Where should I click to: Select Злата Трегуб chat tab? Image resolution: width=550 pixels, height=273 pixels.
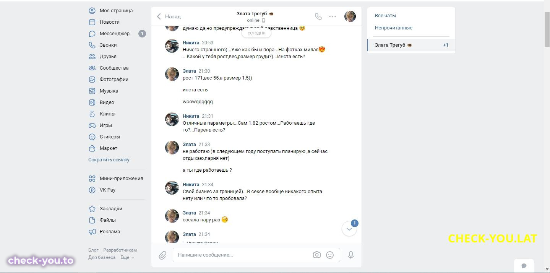pos(411,45)
